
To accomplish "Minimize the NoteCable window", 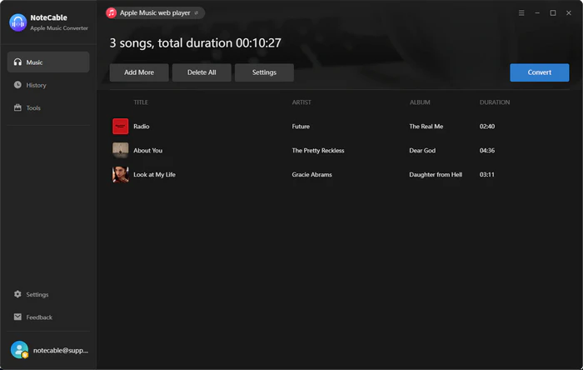I will pos(537,13).
